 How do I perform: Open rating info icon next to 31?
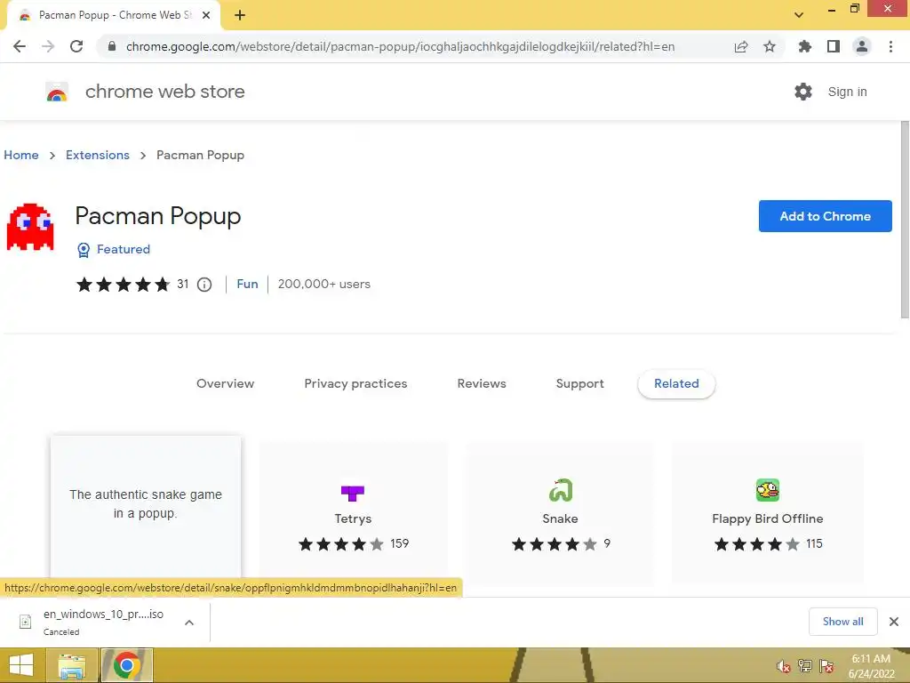click(x=204, y=285)
